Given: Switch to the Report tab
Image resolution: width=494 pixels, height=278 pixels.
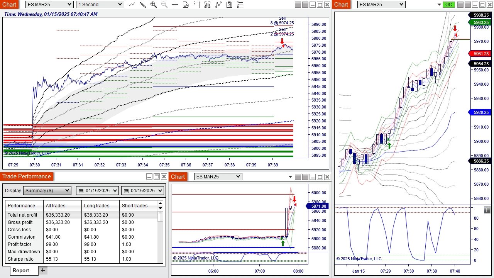Looking at the screenshot, I should 21,270.
